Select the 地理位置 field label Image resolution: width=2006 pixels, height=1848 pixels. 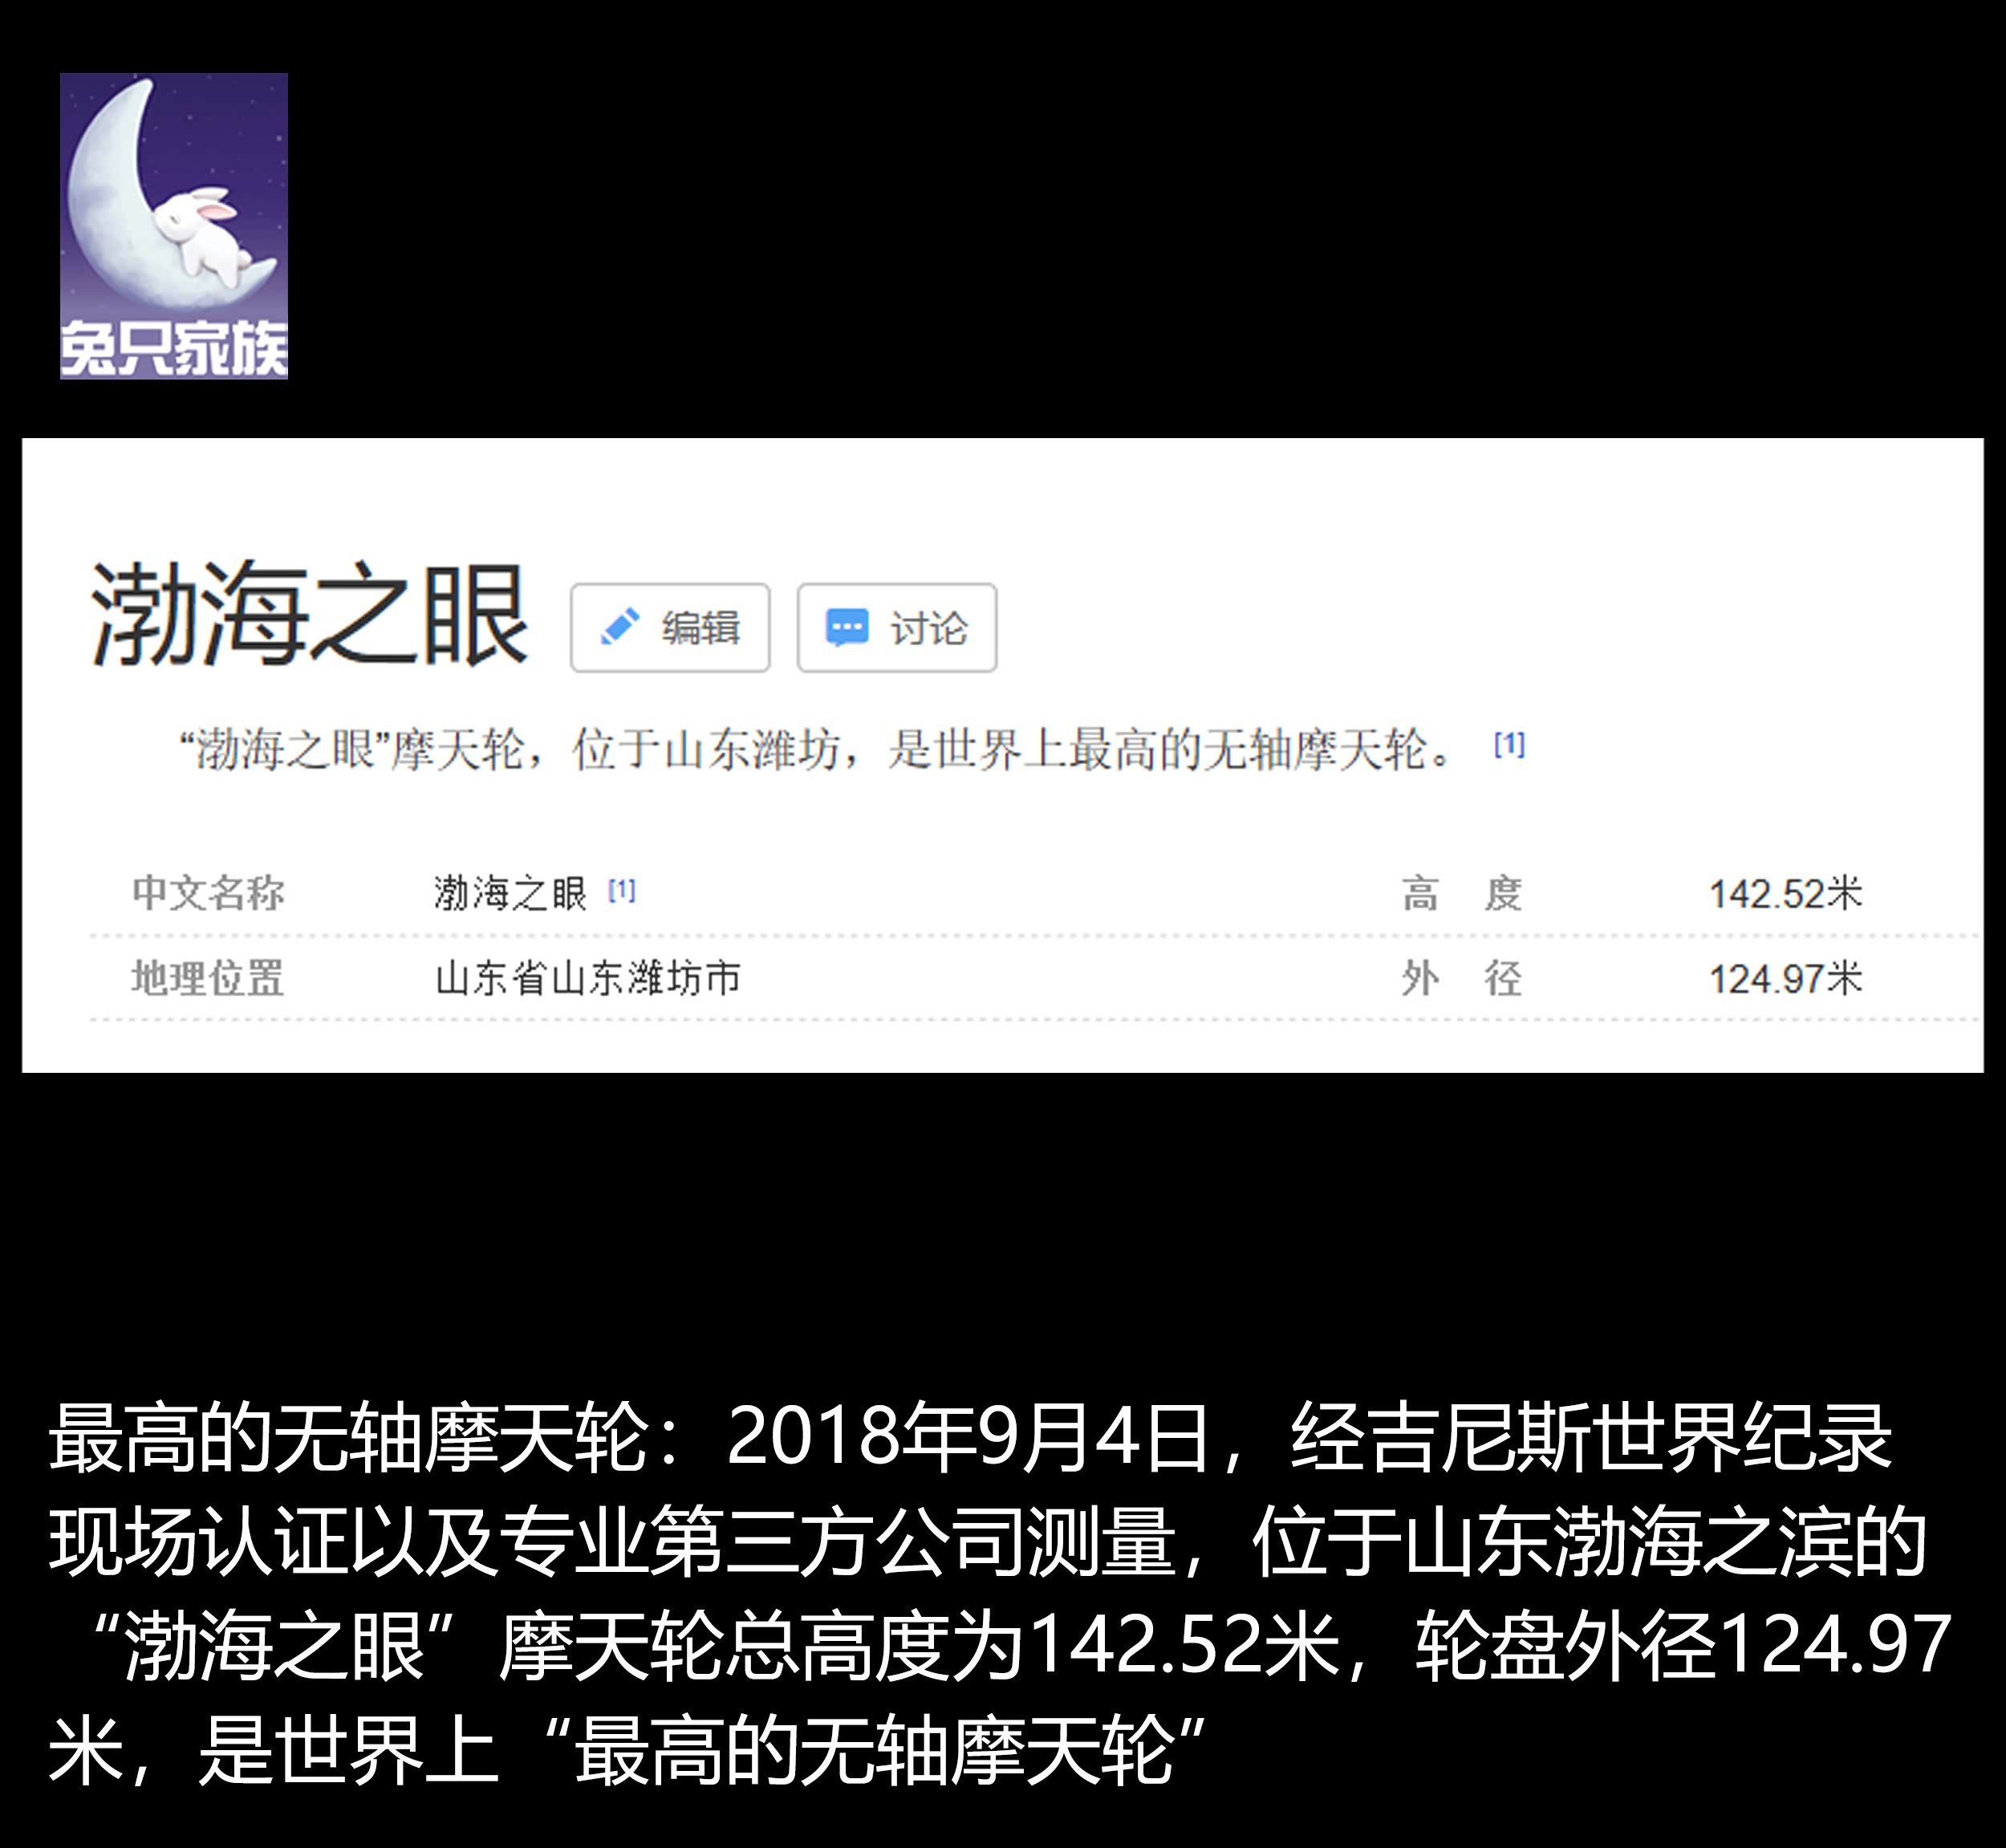click(208, 978)
